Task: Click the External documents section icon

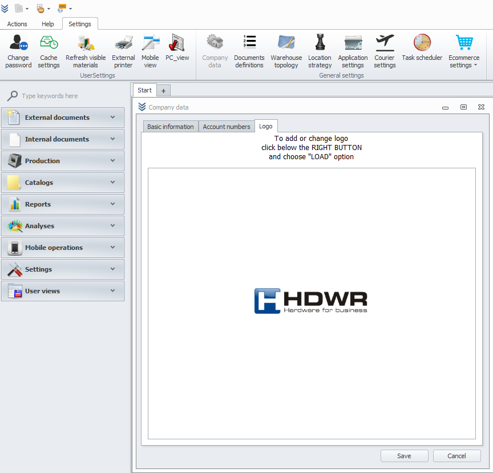Action: pos(14,118)
